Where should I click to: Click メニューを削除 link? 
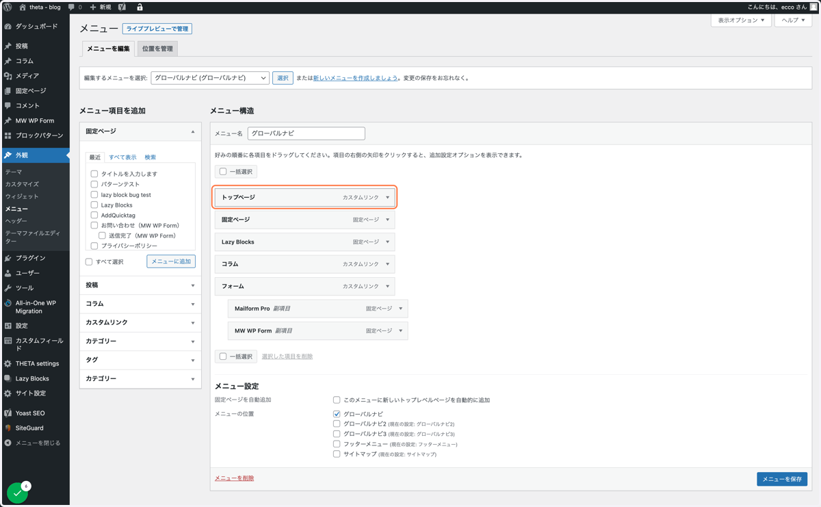pos(234,478)
